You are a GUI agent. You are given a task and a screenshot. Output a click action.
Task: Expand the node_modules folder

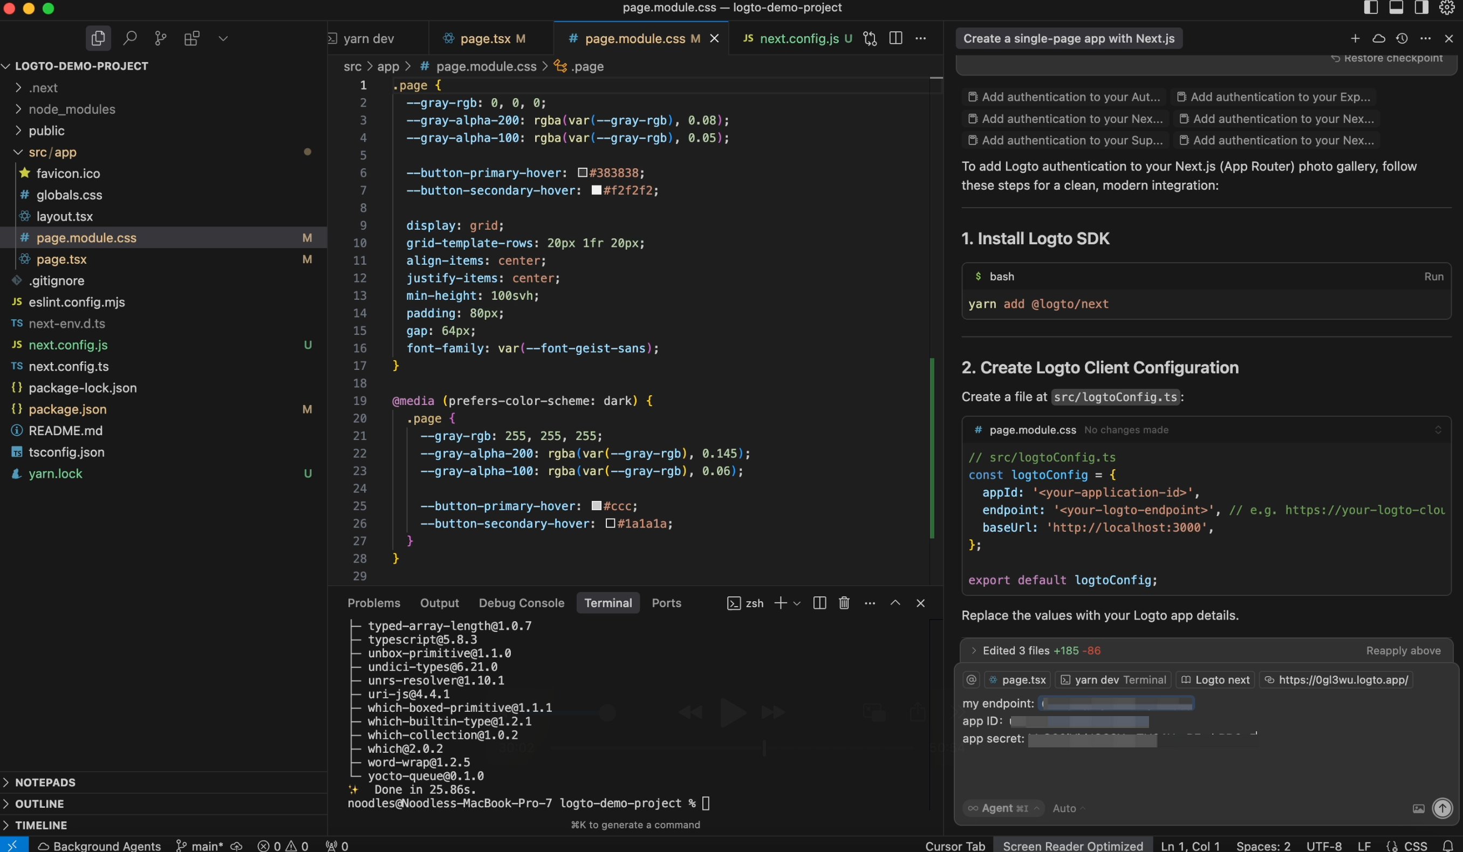72,109
